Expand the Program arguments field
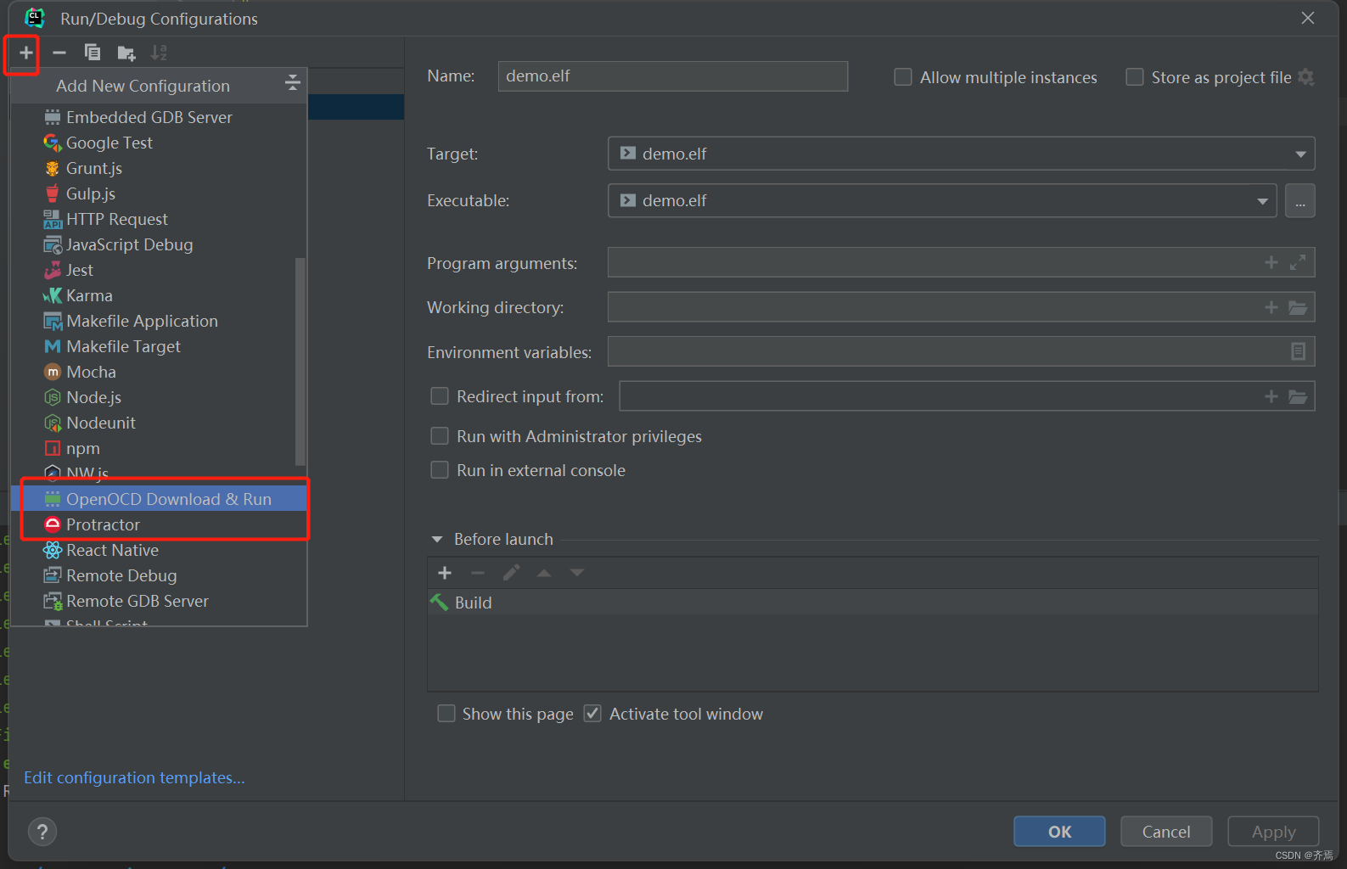This screenshot has width=1347, height=869. click(x=1298, y=262)
